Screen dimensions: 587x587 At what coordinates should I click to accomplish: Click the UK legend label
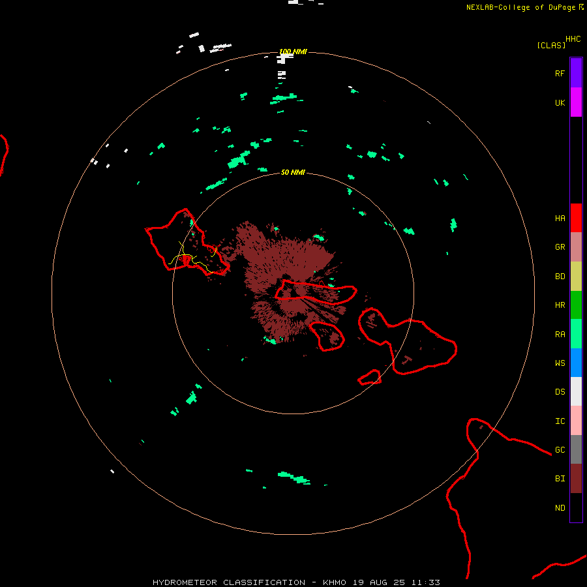[560, 102]
